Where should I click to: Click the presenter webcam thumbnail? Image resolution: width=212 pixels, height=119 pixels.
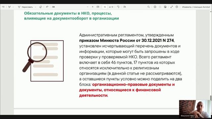point(195,109)
